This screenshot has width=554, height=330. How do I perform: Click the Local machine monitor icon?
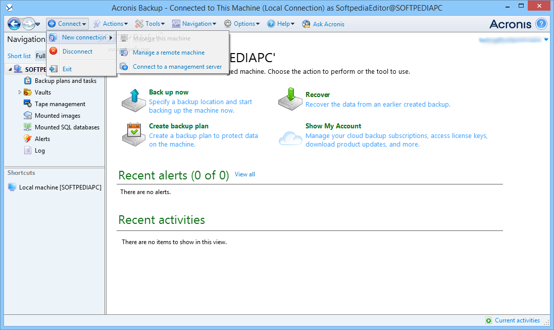click(x=12, y=187)
